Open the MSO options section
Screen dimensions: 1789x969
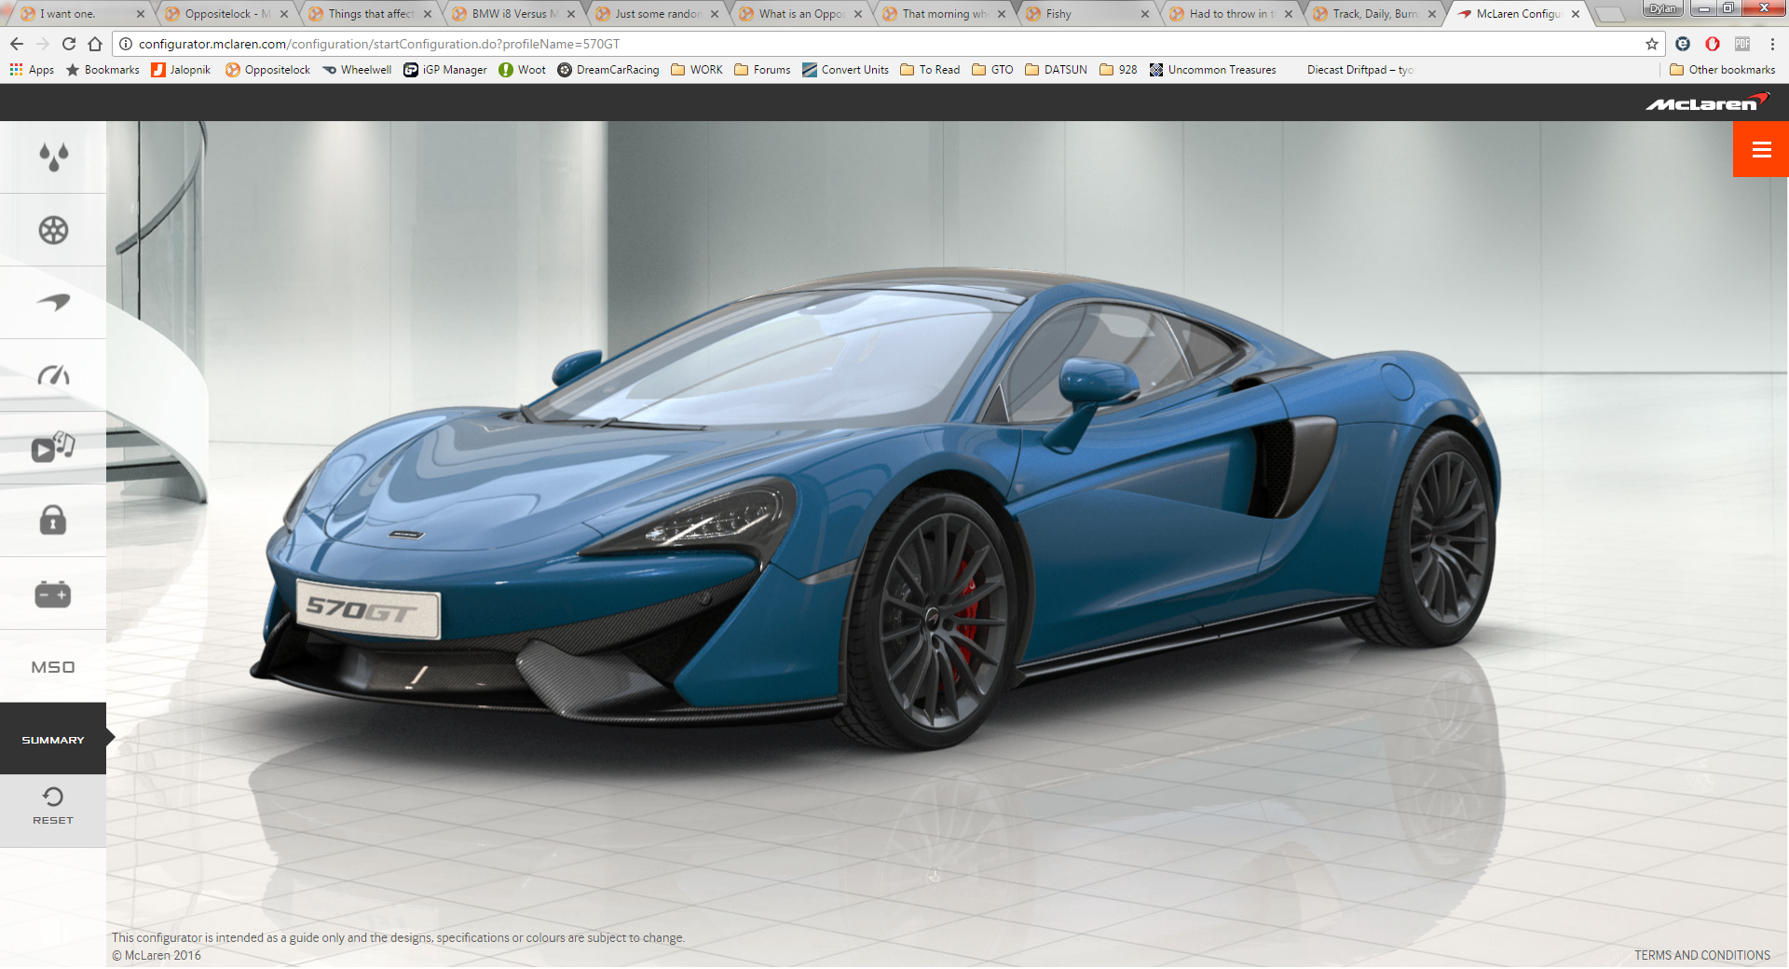pyautogui.click(x=53, y=666)
